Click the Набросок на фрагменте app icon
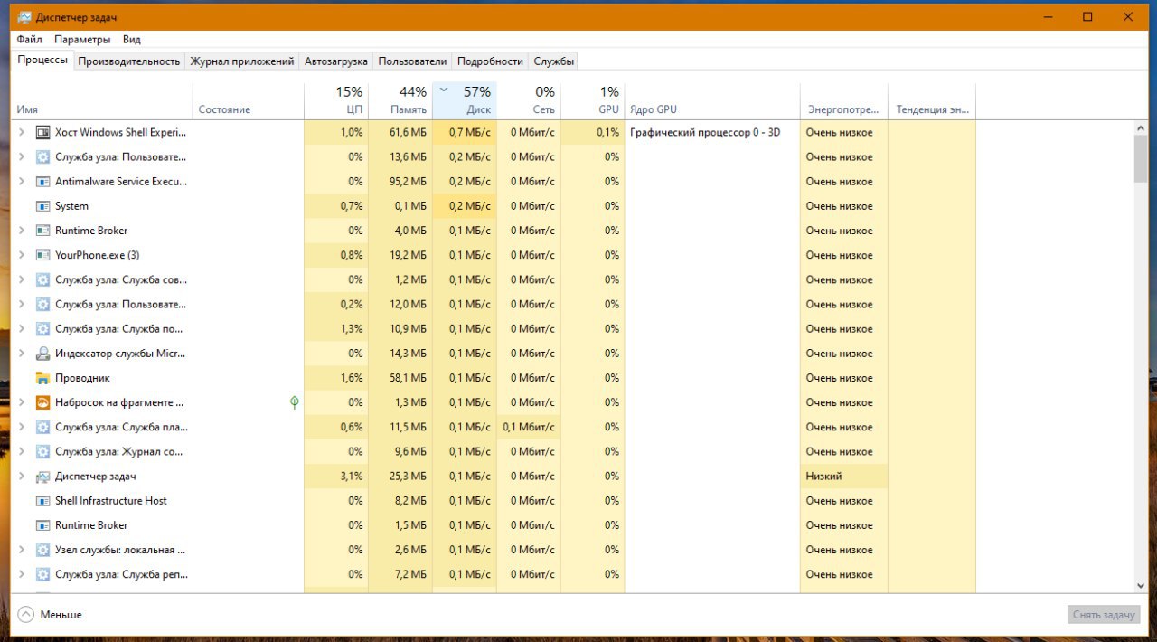The image size is (1157, 642). (42, 402)
